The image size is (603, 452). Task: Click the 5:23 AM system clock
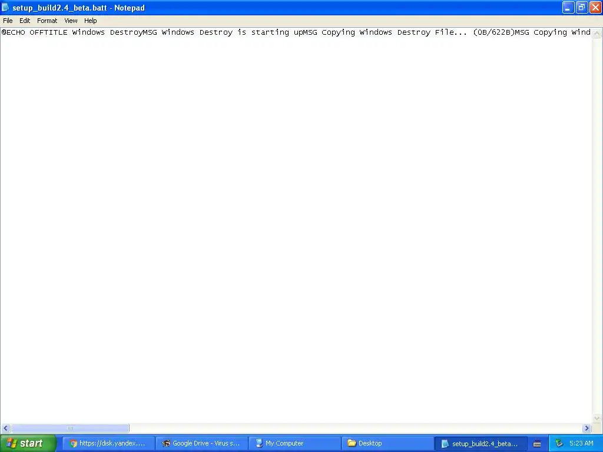[x=581, y=443]
